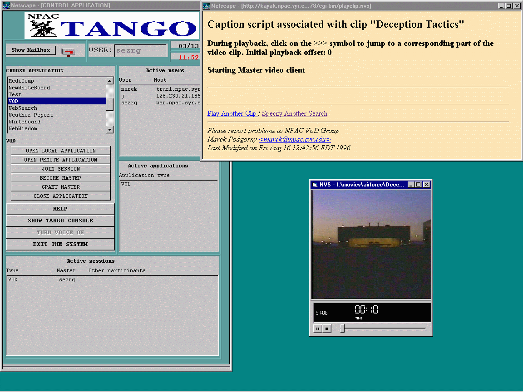Select the VOD session row with master sezrg

coord(113,279)
